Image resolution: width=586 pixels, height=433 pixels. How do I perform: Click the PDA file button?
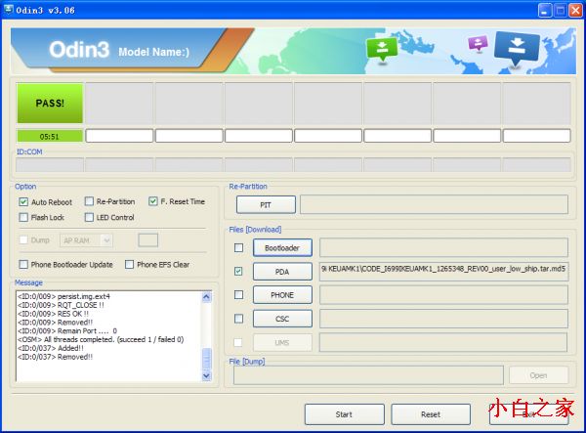point(282,272)
